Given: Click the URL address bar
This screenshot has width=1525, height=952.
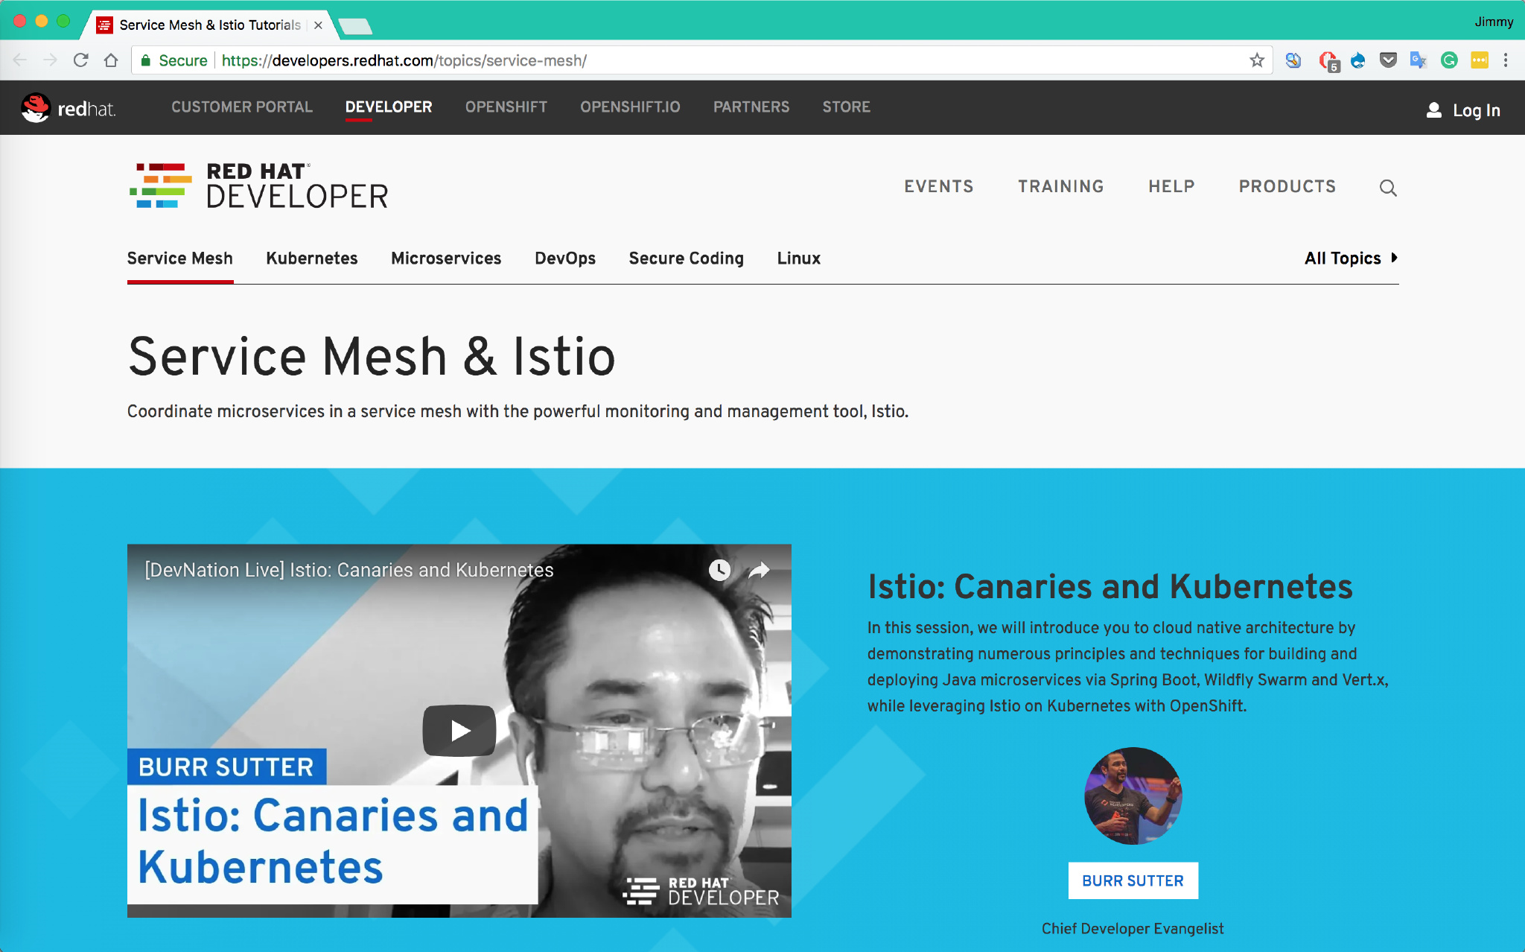Looking at the screenshot, I should pos(670,60).
